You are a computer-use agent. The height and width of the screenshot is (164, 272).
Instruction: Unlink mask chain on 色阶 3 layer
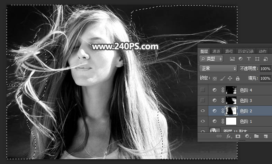223,101
